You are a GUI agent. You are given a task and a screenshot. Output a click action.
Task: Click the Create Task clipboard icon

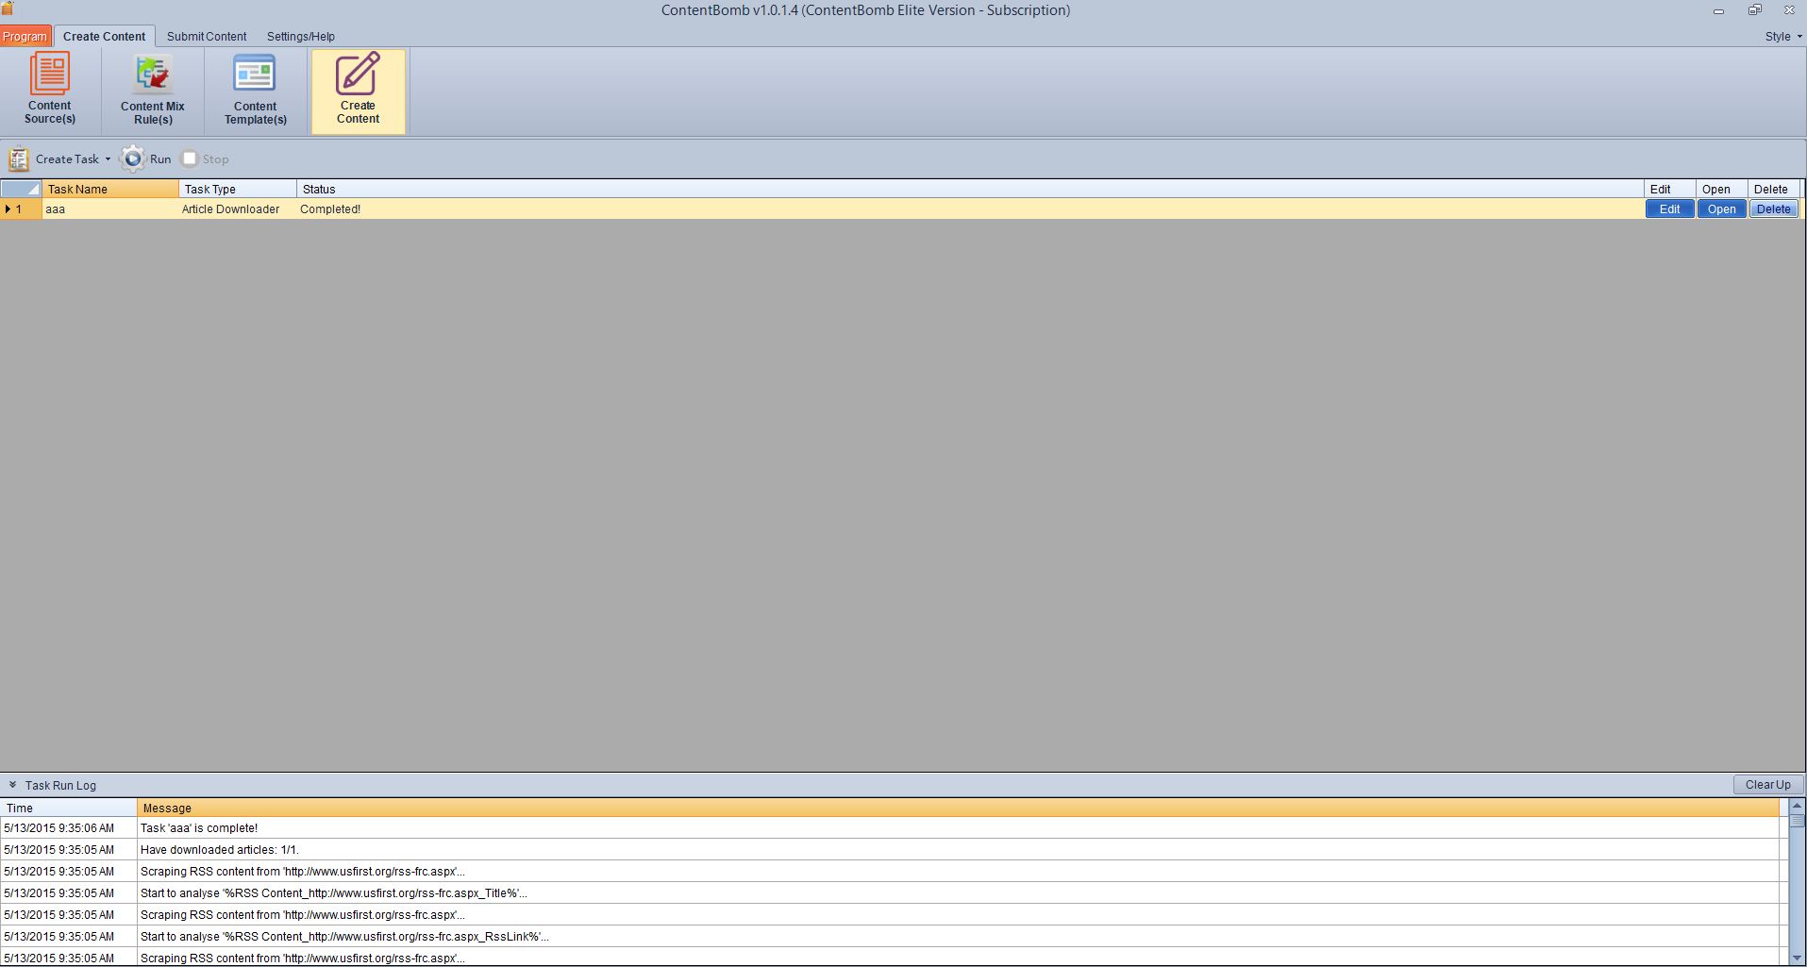click(x=19, y=158)
